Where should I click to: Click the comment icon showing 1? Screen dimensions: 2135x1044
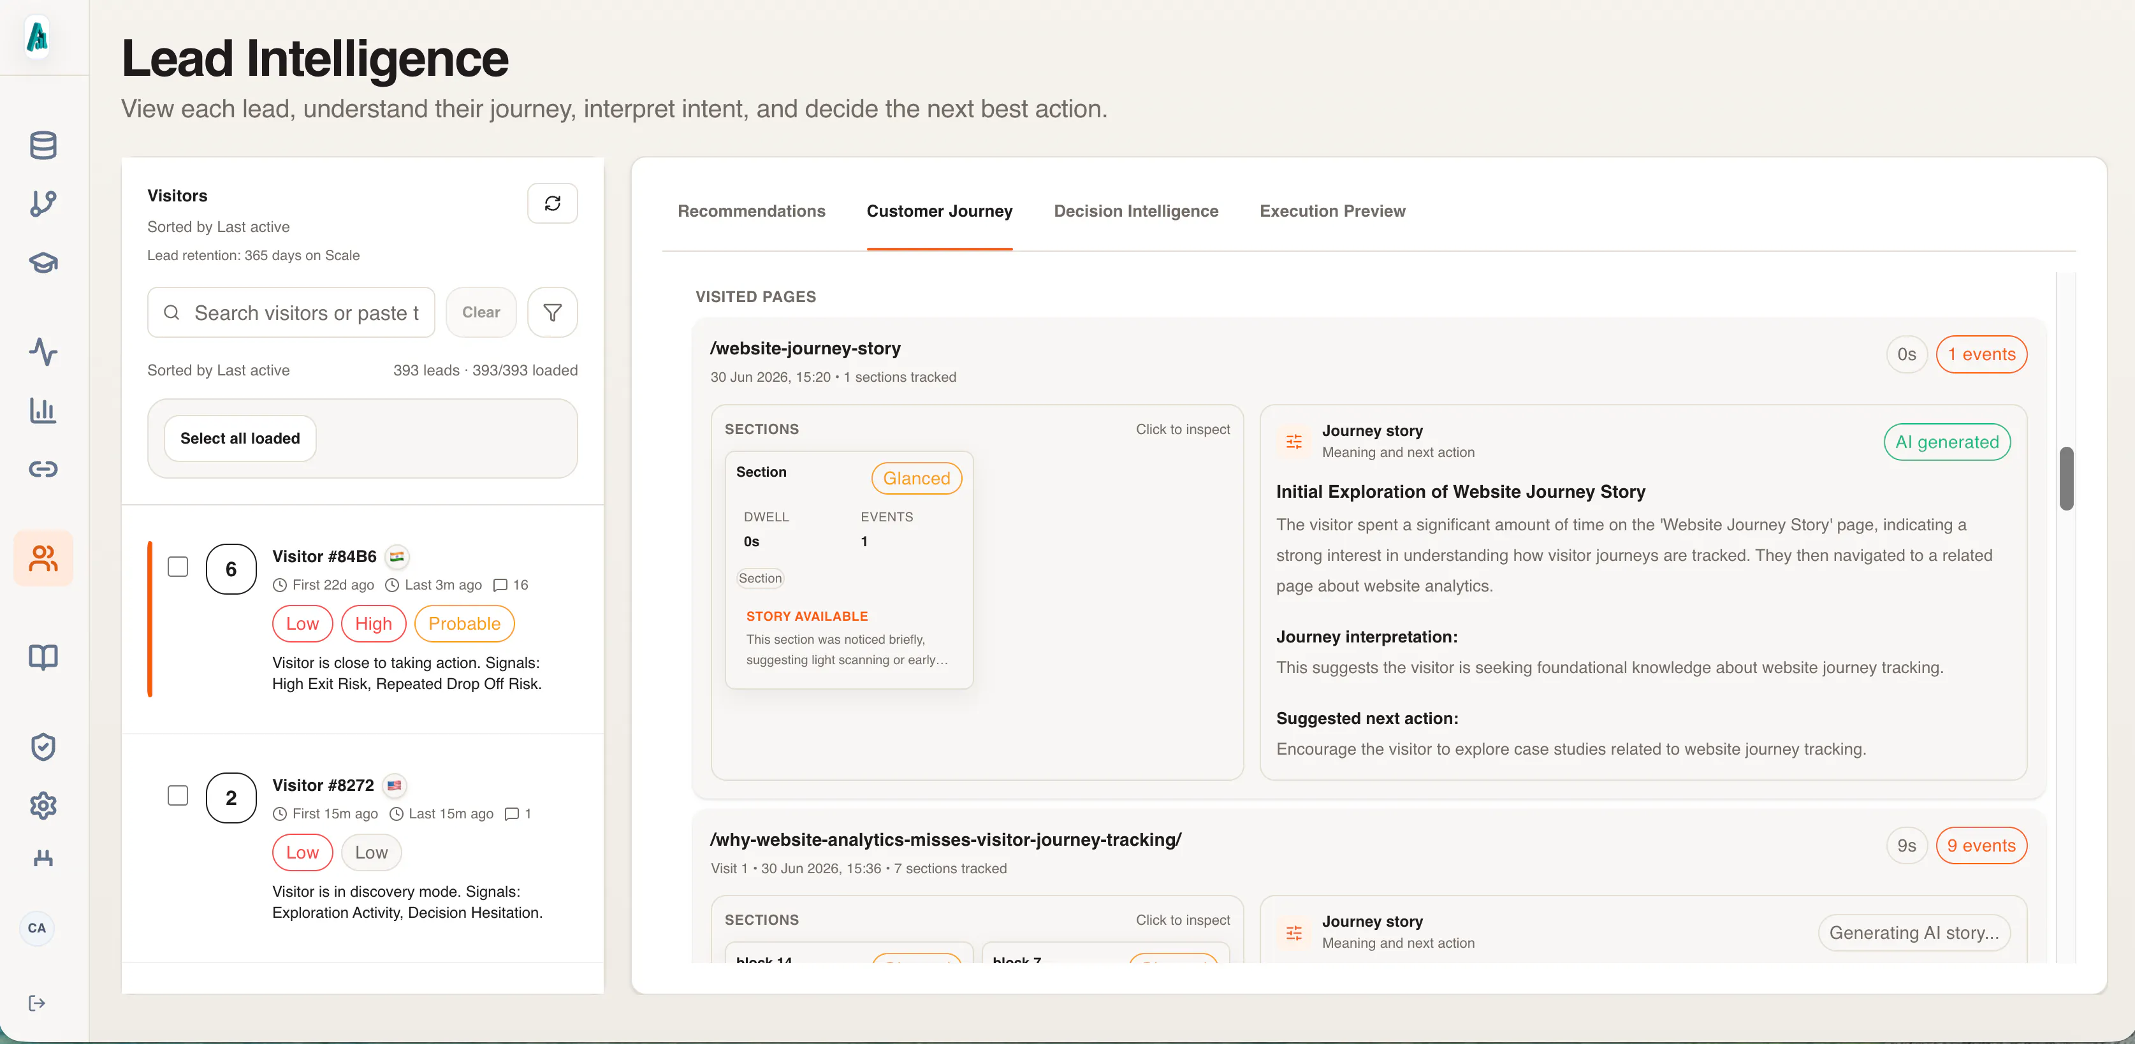pos(512,814)
